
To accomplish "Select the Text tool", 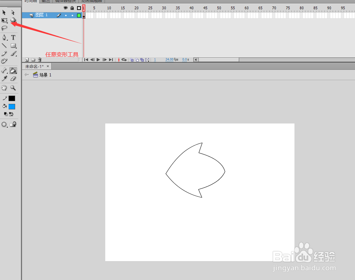I will (x=13, y=37).
